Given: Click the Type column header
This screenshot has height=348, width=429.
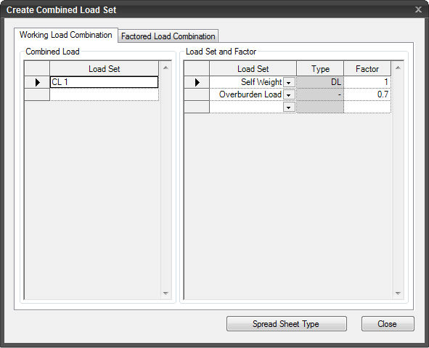Looking at the screenshot, I should (320, 69).
